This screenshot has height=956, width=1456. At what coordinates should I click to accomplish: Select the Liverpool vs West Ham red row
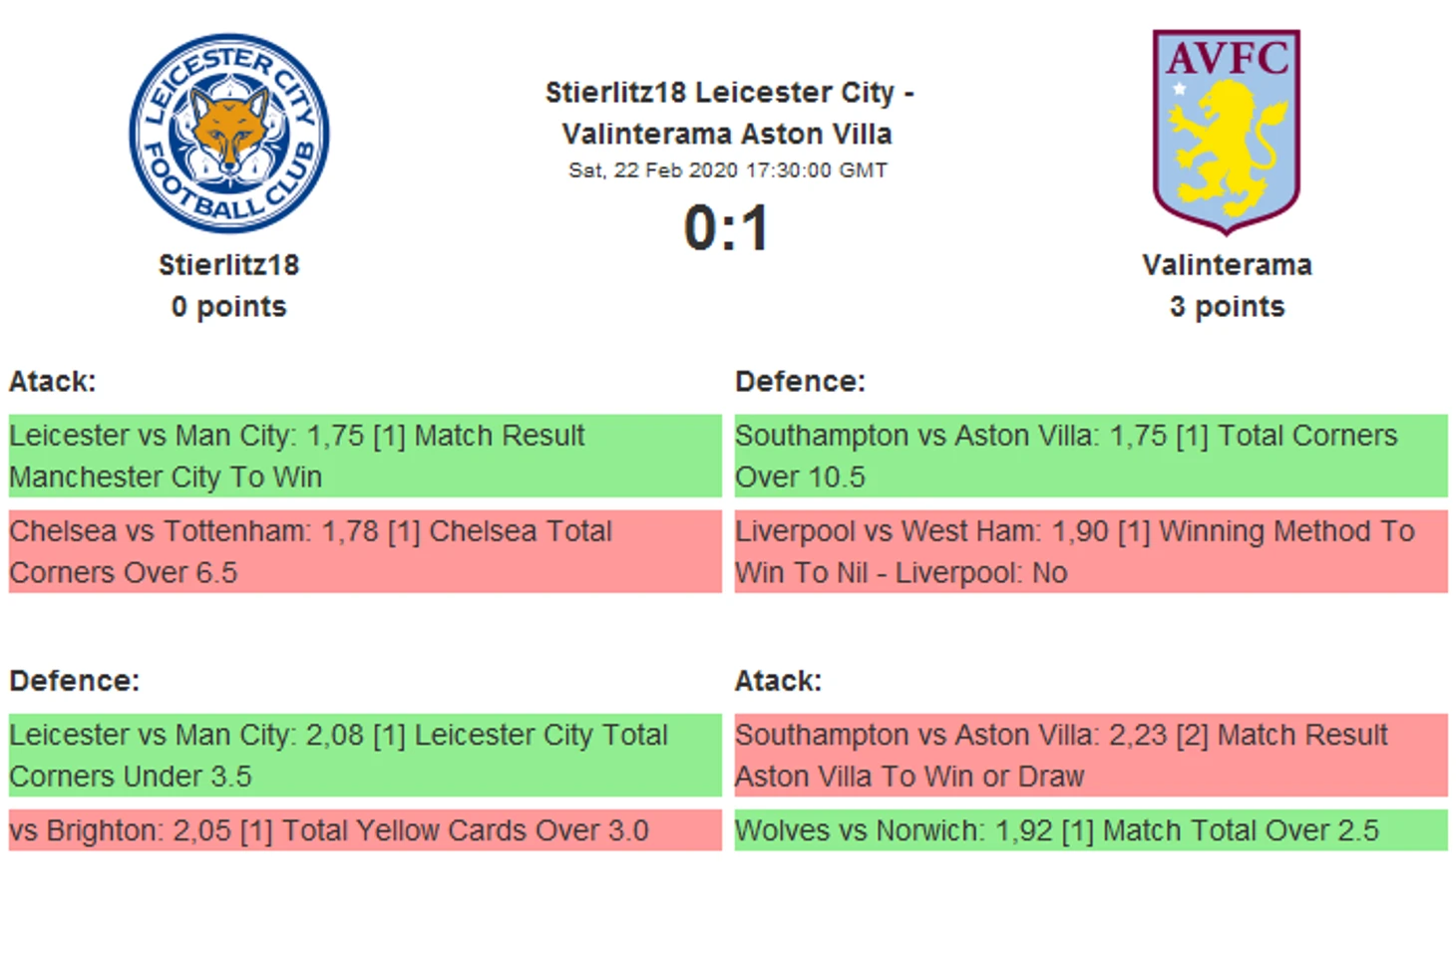[x=1091, y=551]
